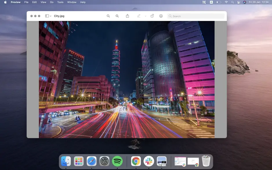The width and height of the screenshot is (272, 170).
Task: Expand the highlight options dropdown arrow
Action: 146,16
